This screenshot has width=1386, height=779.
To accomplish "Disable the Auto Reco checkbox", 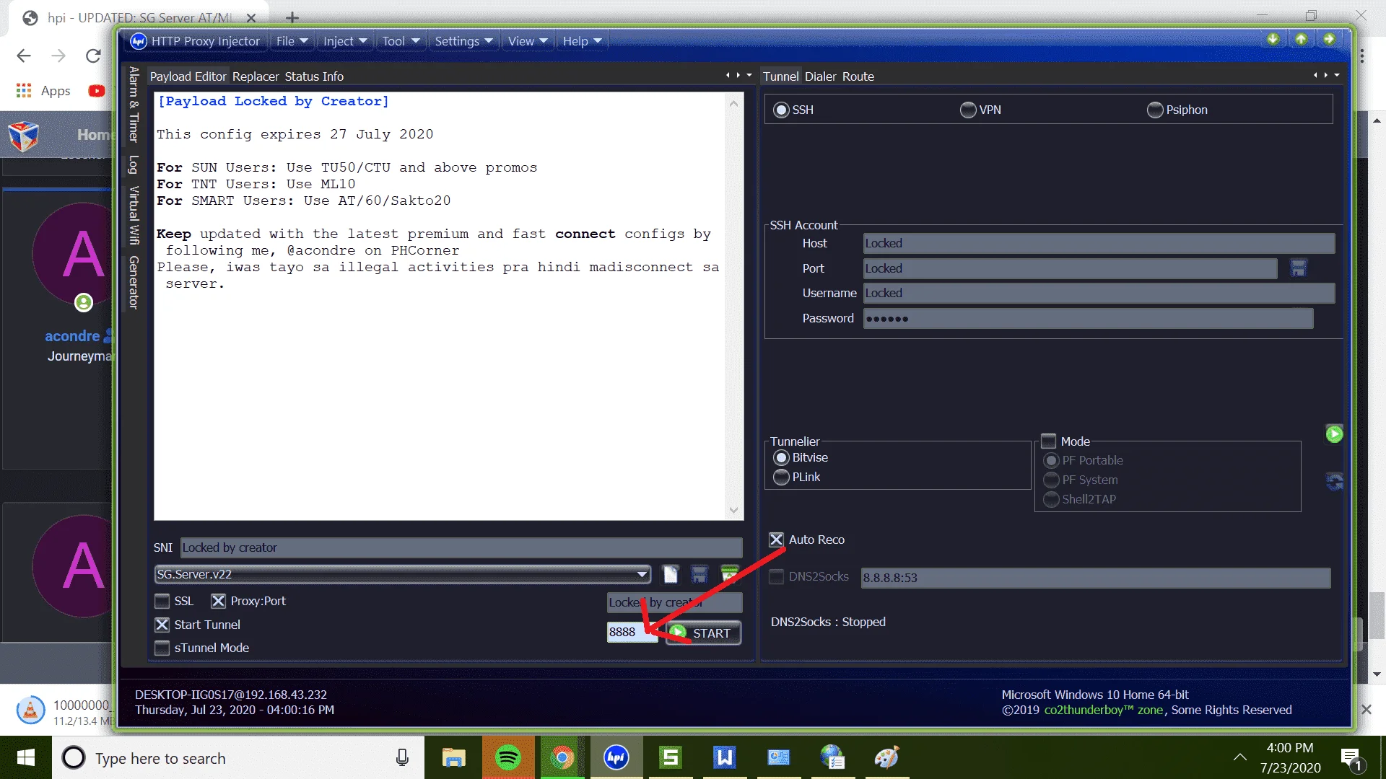I will tap(777, 540).
